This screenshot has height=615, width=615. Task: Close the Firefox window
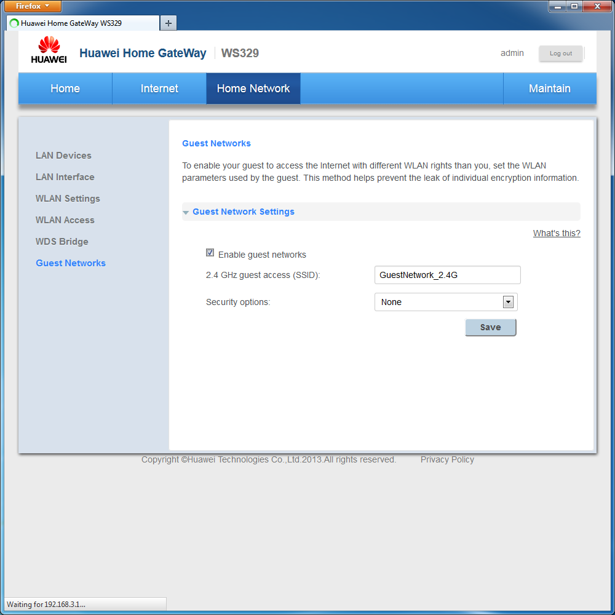[x=597, y=6]
